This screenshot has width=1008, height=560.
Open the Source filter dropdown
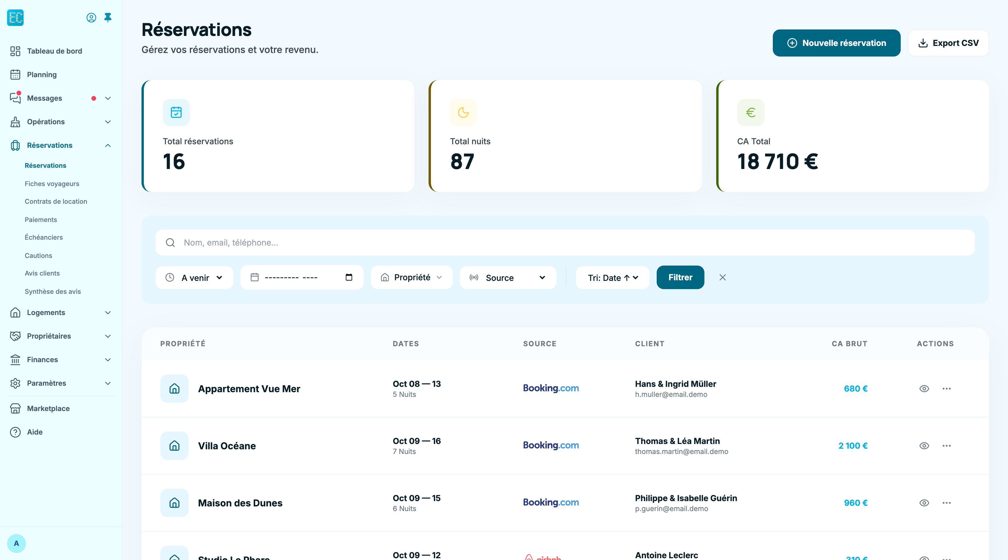(508, 277)
